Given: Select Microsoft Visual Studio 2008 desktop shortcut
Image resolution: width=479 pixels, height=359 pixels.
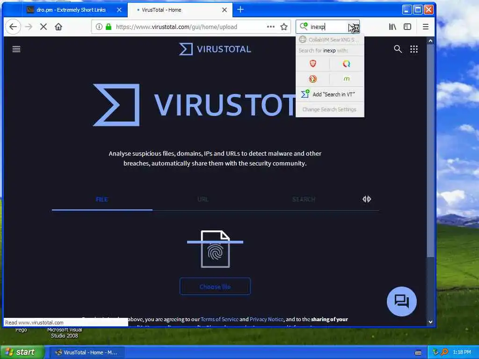Looking at the screenshot, I should click(65, 332).
